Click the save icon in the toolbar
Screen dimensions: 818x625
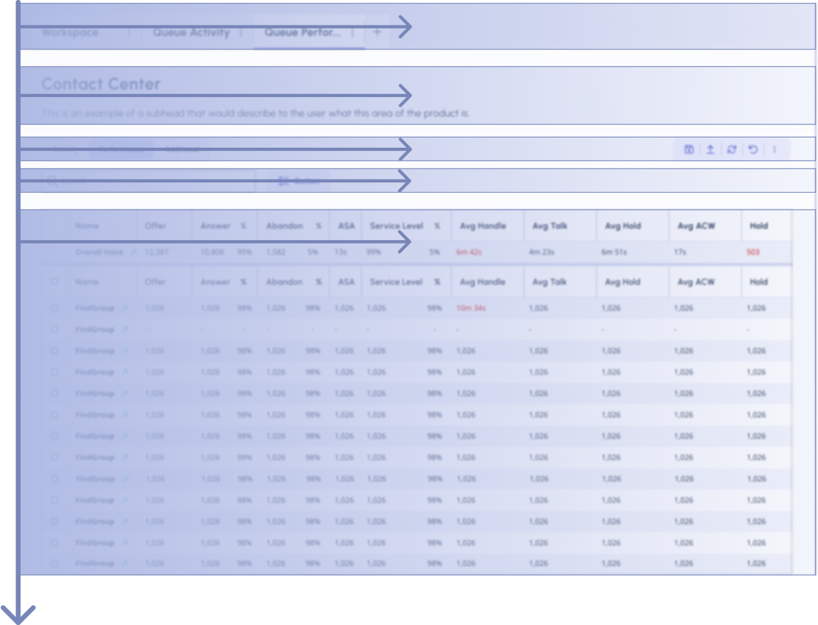[688, 149]
